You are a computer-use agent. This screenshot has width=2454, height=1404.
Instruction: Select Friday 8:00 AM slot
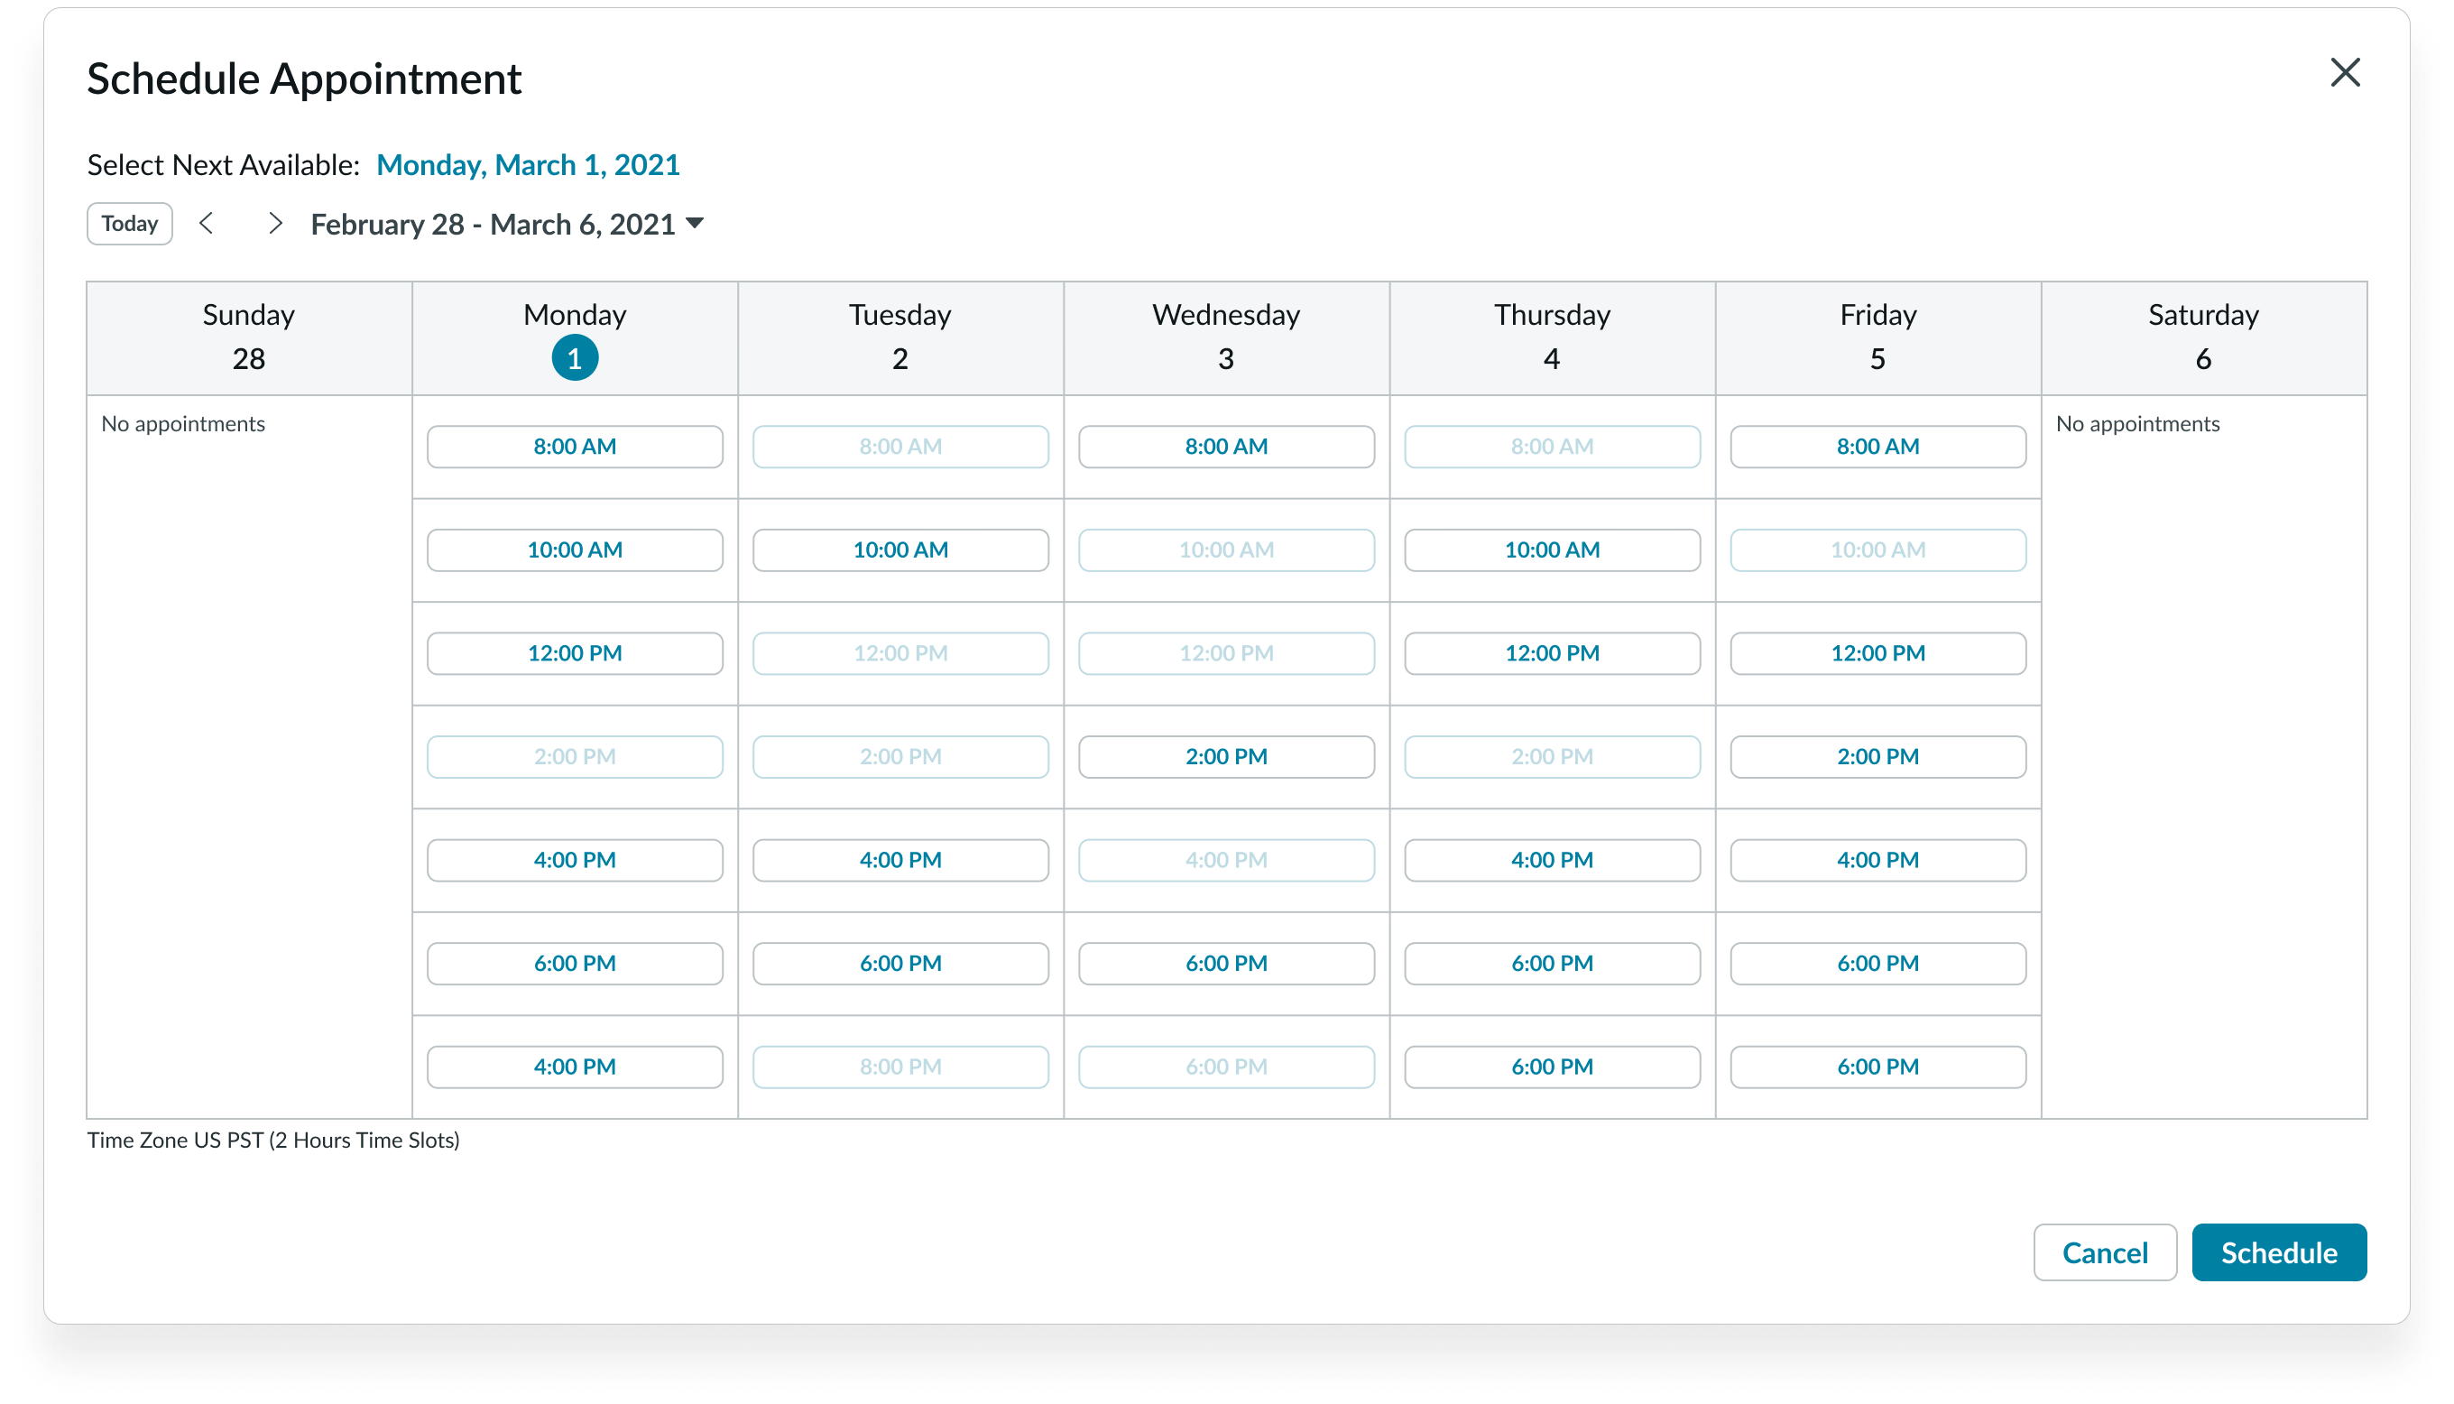coord(1877,447)
